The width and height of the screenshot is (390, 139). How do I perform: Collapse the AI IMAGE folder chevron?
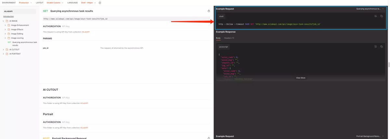3,21
